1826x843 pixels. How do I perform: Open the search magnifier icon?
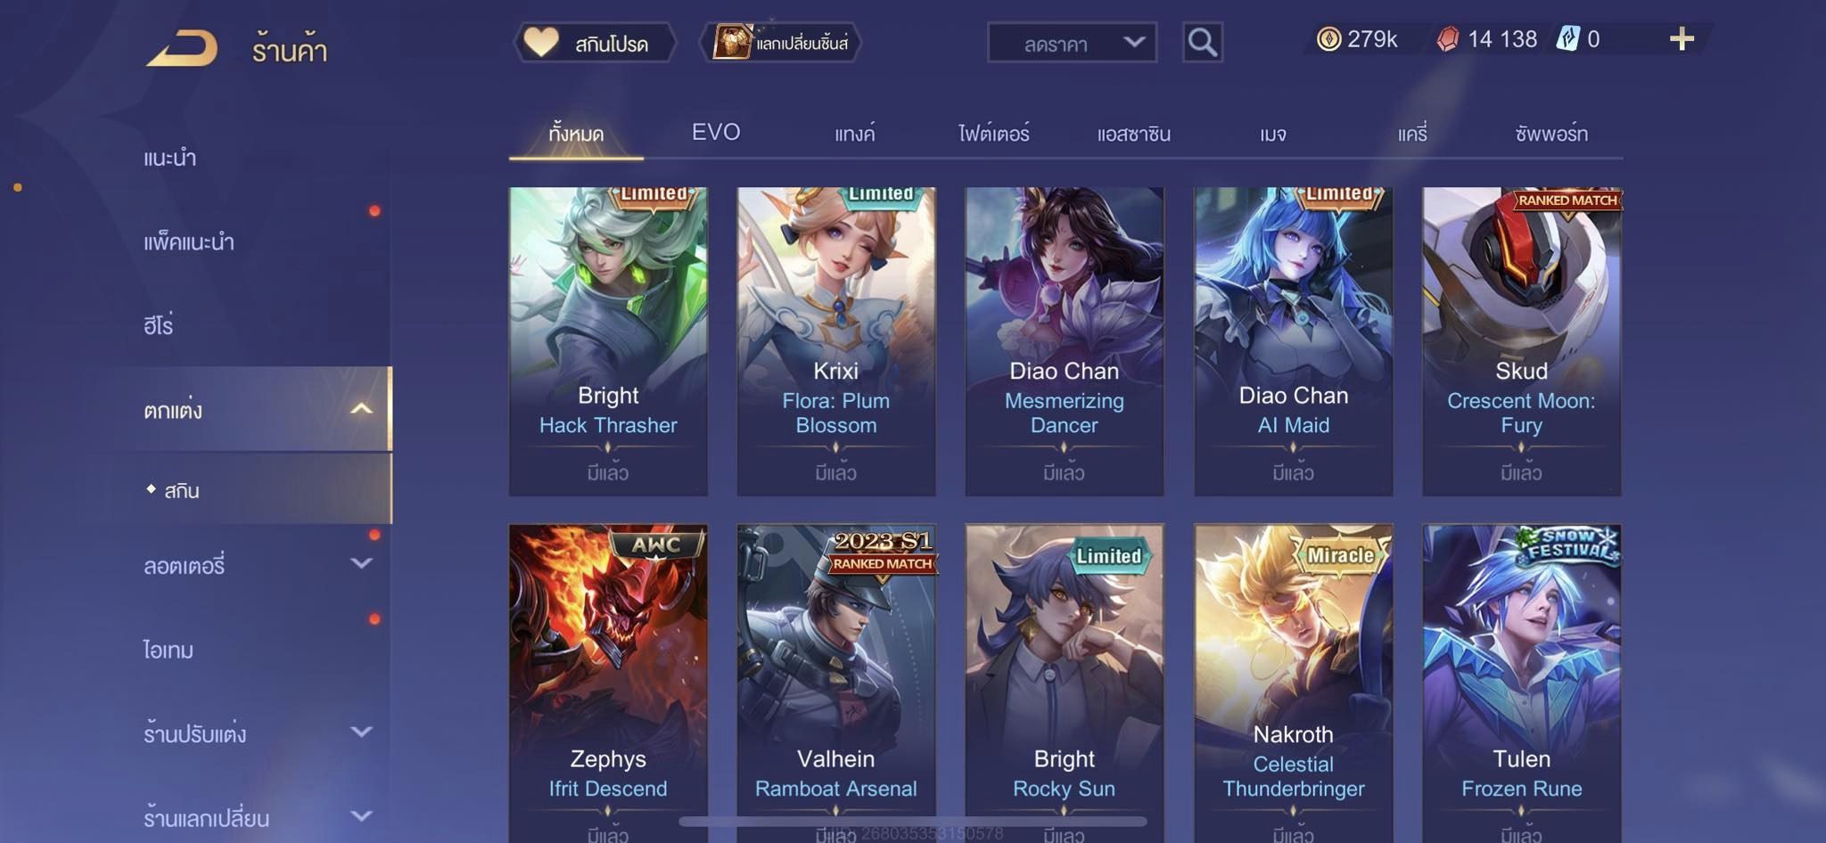coord(1202,42)
